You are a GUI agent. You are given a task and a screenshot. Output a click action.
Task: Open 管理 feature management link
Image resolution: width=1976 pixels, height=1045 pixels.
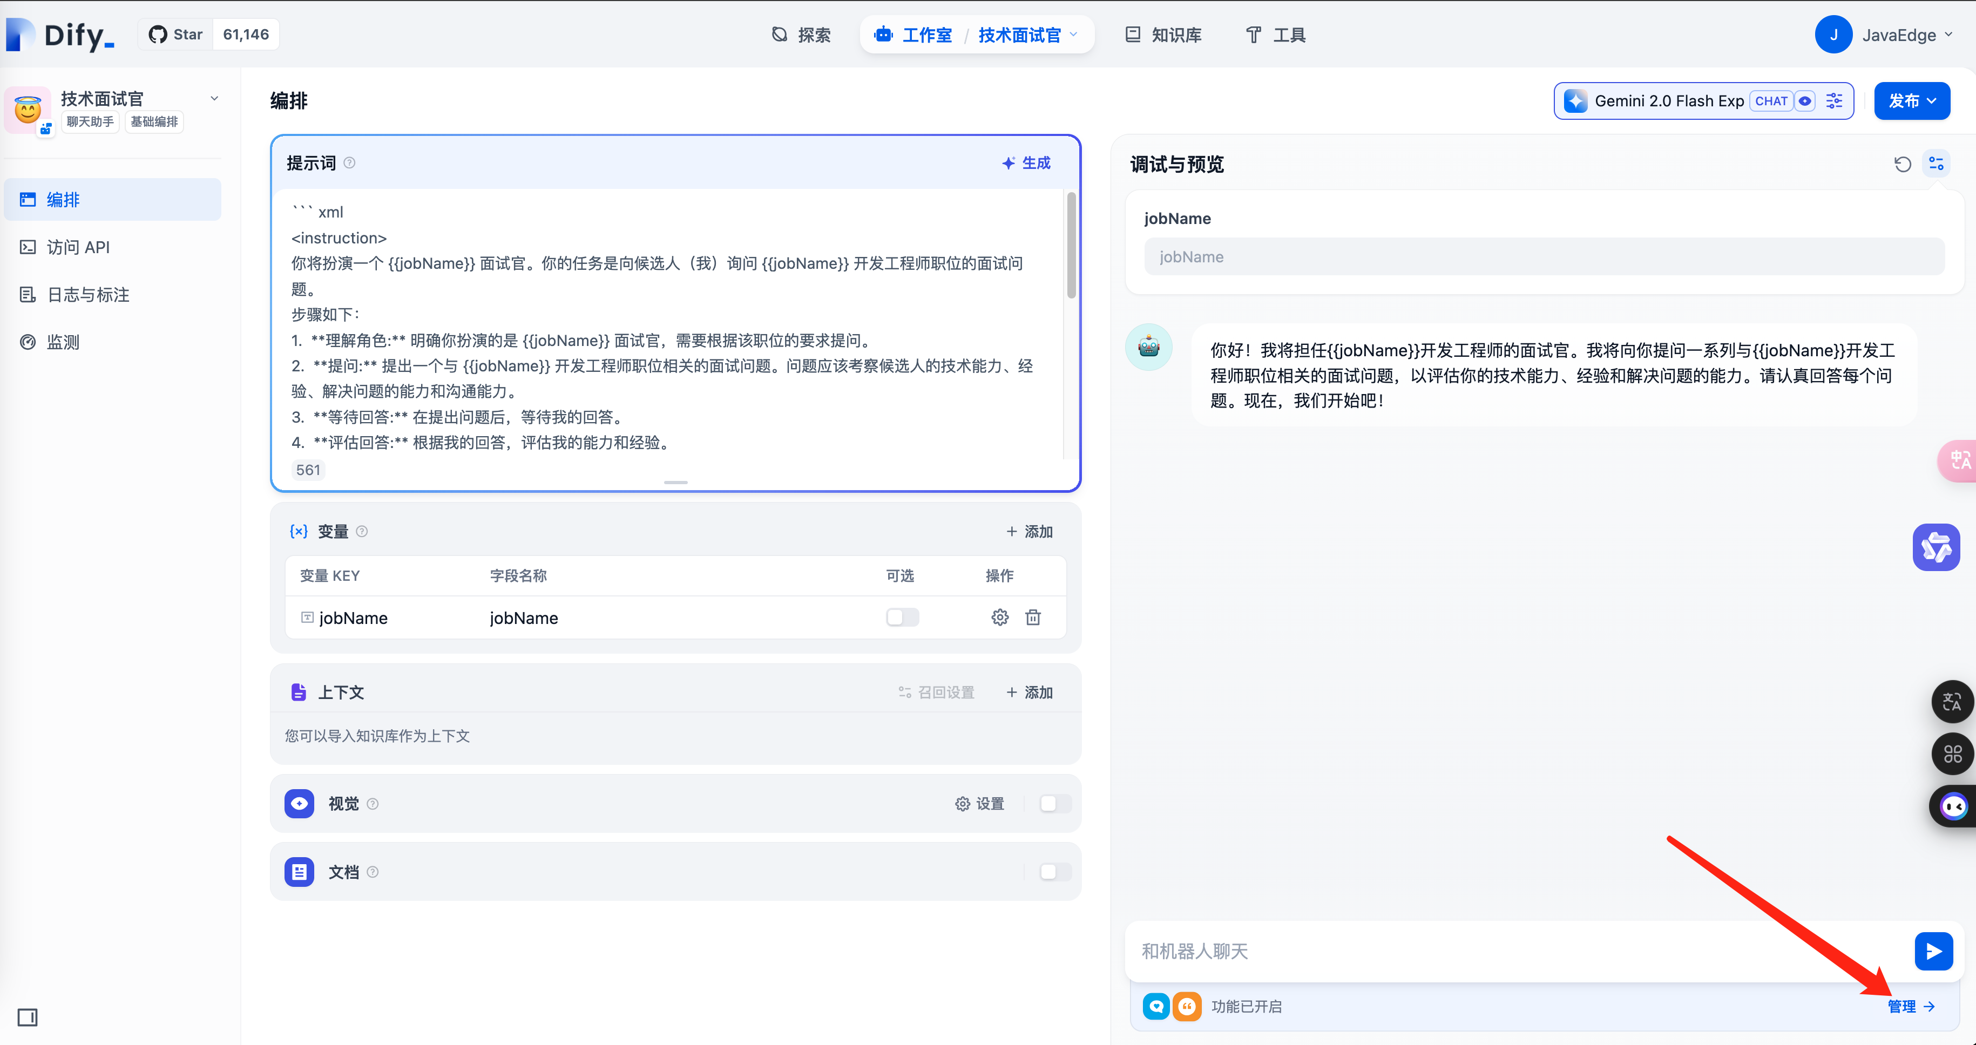(1911, 1006)
